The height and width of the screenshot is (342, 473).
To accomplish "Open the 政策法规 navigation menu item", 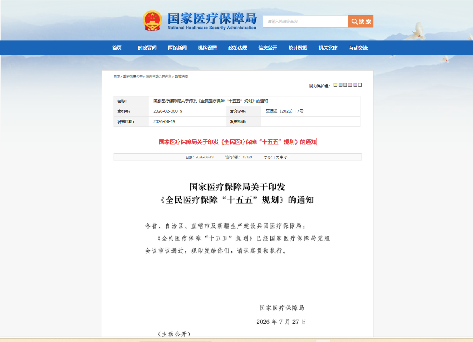I will pyautogui.click(x=238, y=48).
